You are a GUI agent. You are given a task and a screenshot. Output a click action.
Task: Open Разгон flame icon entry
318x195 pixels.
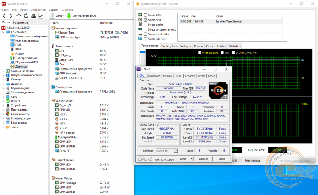pyautogui.click(x=12, y=54)
